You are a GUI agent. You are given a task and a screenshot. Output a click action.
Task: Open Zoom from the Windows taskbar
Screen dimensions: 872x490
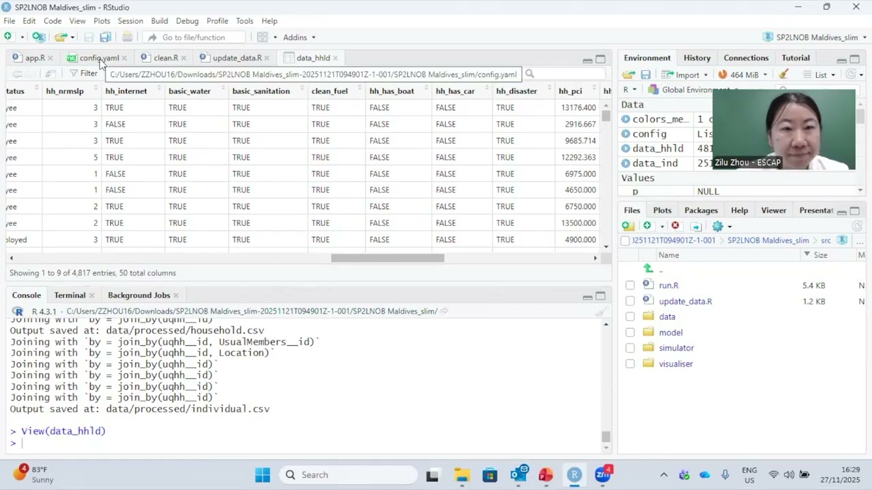tap(603, 475)
